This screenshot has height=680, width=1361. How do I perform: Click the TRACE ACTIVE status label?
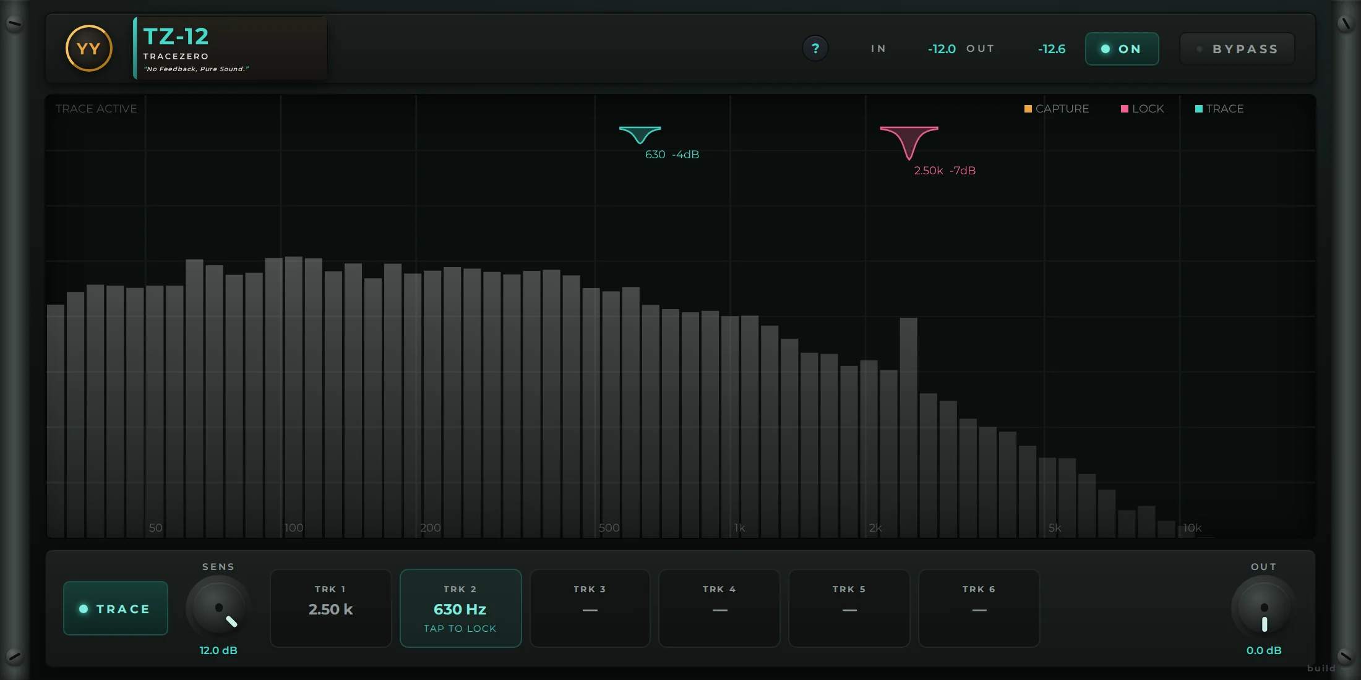pyautogui.click(x=97, y=109)
